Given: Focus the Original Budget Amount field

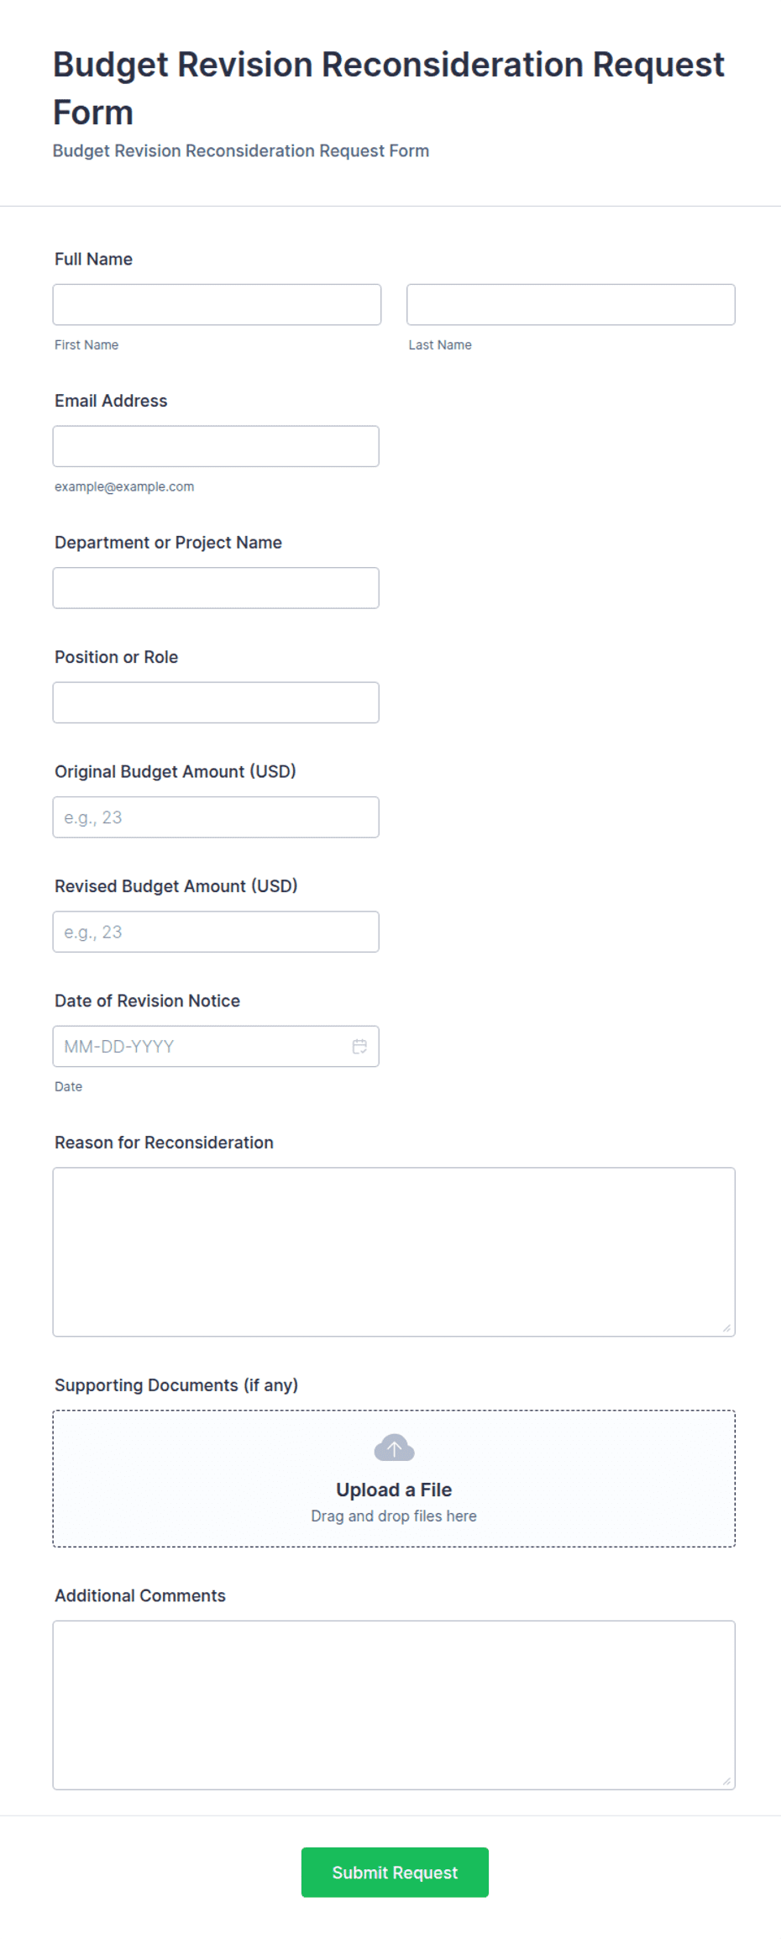Looking at the screenshot, I should pos(216,817).
